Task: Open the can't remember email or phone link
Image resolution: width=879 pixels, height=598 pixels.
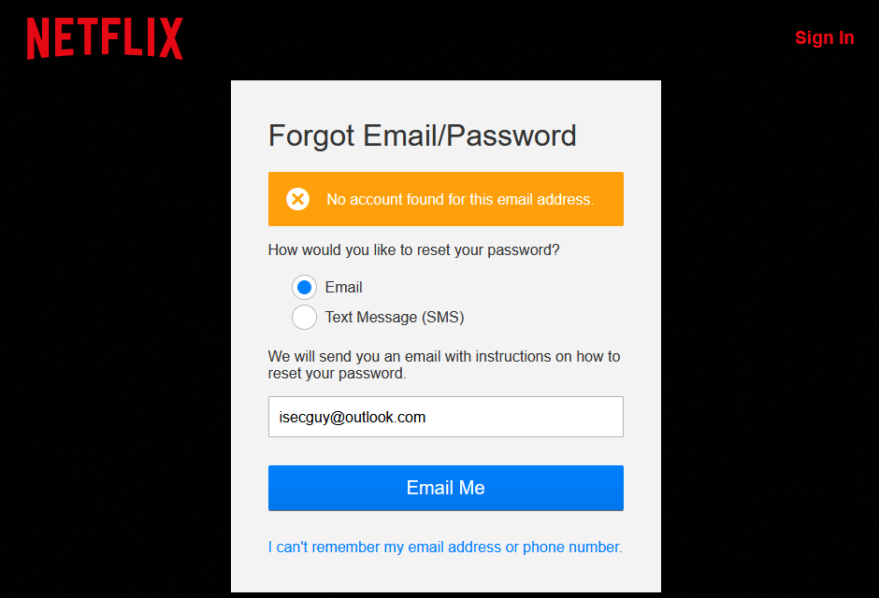Action: click(x=445, y=547)
